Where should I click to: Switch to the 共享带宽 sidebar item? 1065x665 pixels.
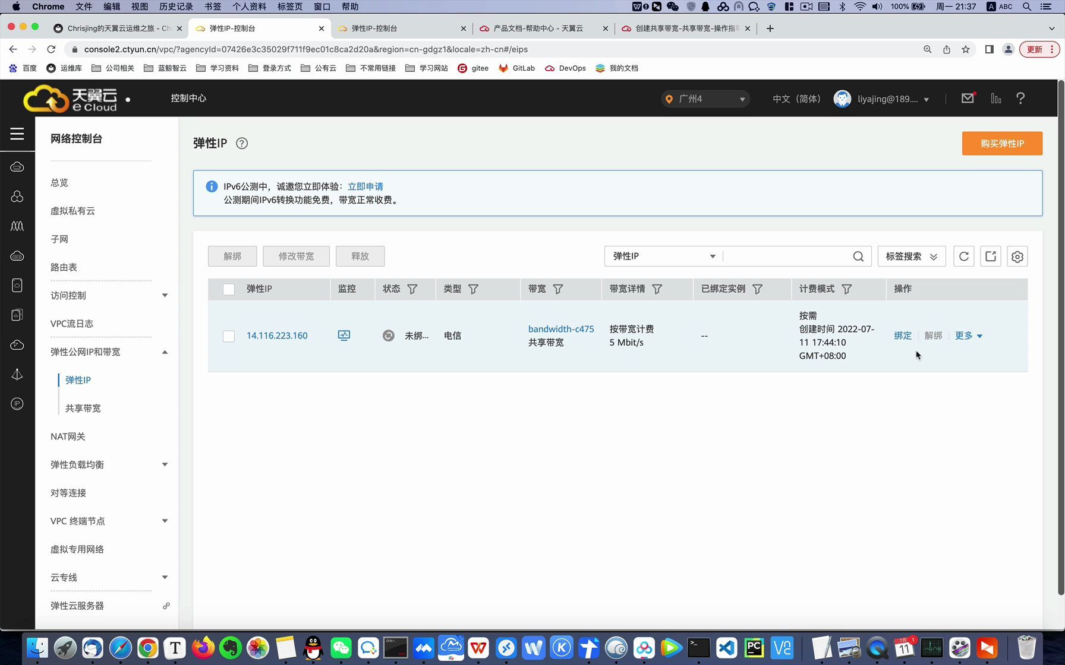click(83, 408)
